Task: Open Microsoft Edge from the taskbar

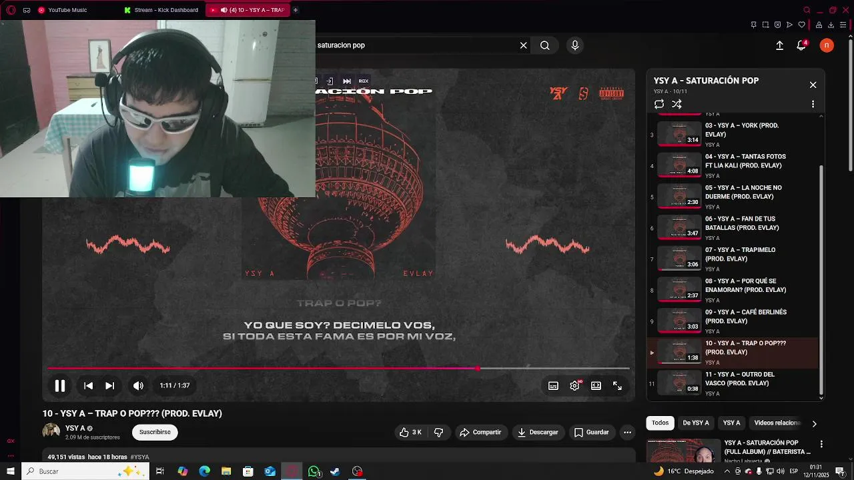Action: pyautogui.click(x=204, y=471)
